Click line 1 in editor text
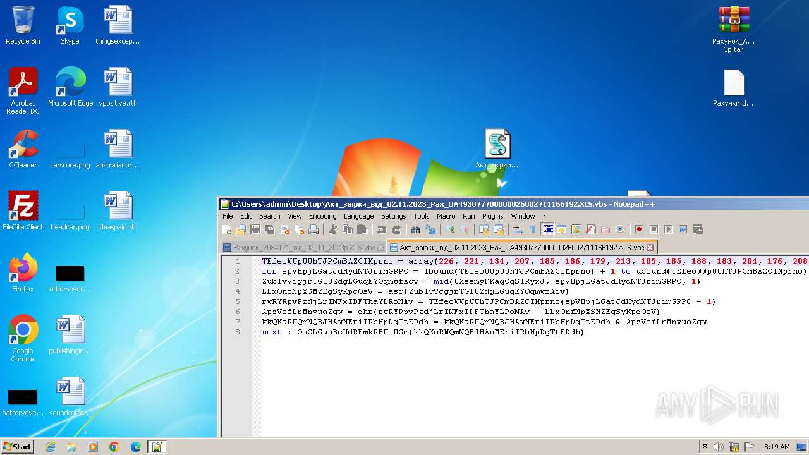The height and width of the screenshot is (455, 809). (x=535, y=261)
